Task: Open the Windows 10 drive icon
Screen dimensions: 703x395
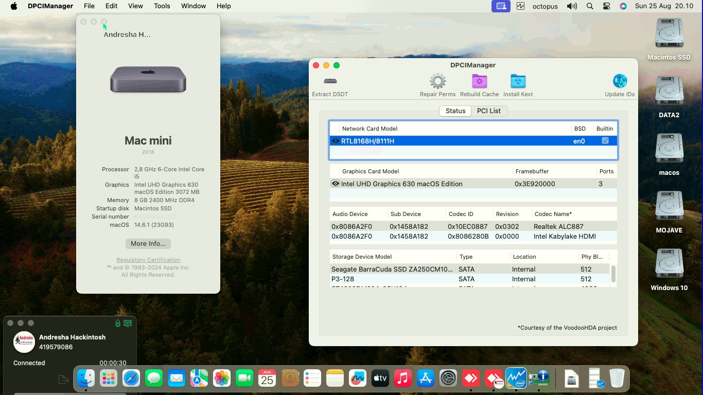Action: coord(669,264)
